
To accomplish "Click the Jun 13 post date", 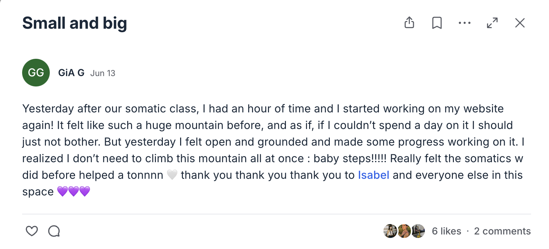I will (x=103, y=73).
